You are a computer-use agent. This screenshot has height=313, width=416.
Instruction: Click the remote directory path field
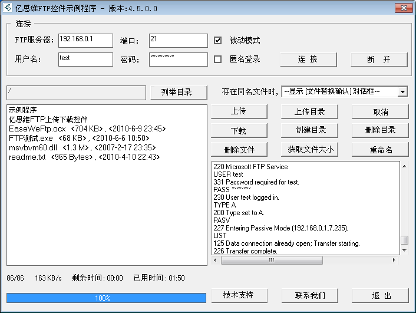coord(76,93)
